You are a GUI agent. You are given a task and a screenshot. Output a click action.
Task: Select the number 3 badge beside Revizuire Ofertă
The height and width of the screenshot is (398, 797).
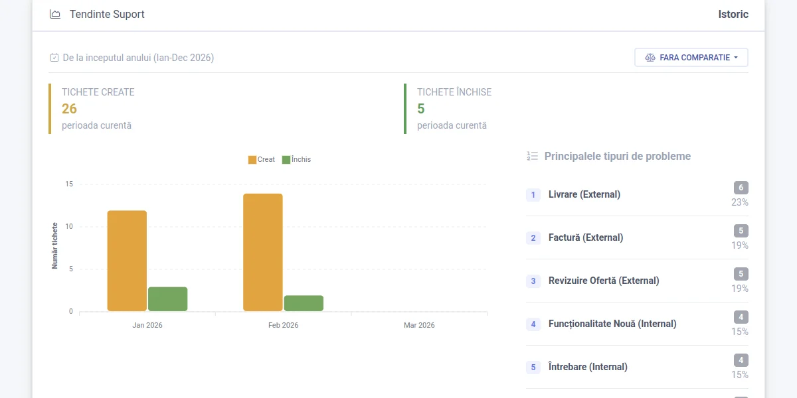(533, 281)
